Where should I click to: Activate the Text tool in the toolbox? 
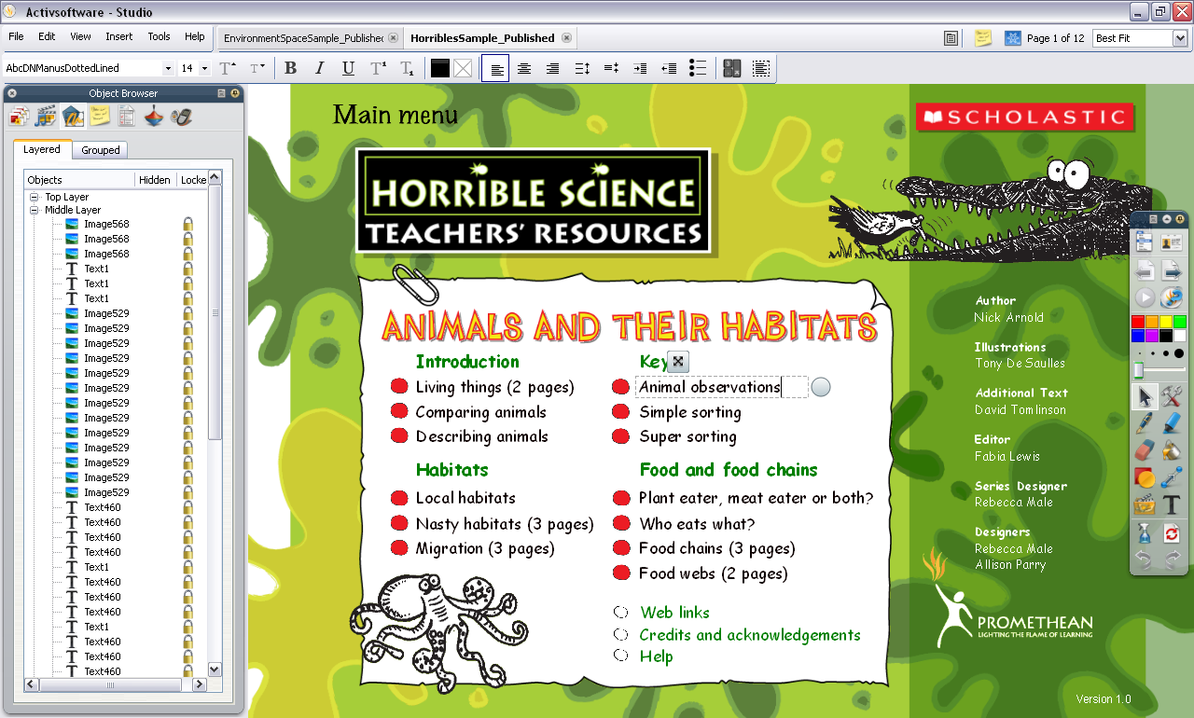tap(1173, 505)
